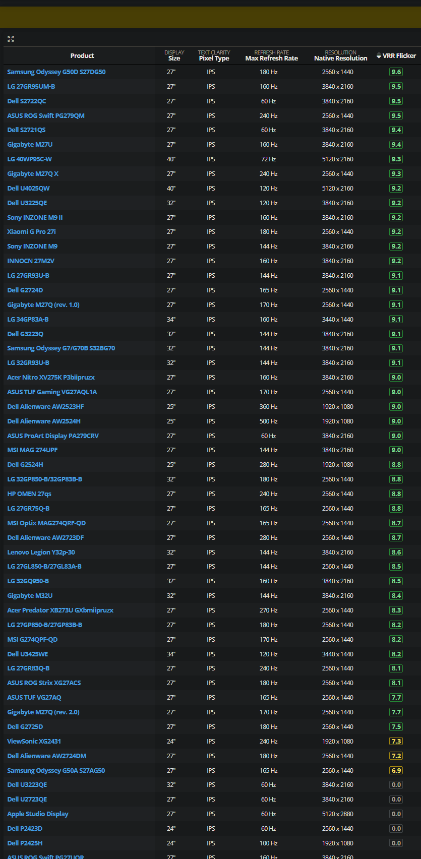Open Gigabyte M27Q (rev. 2.0) link

43,712
